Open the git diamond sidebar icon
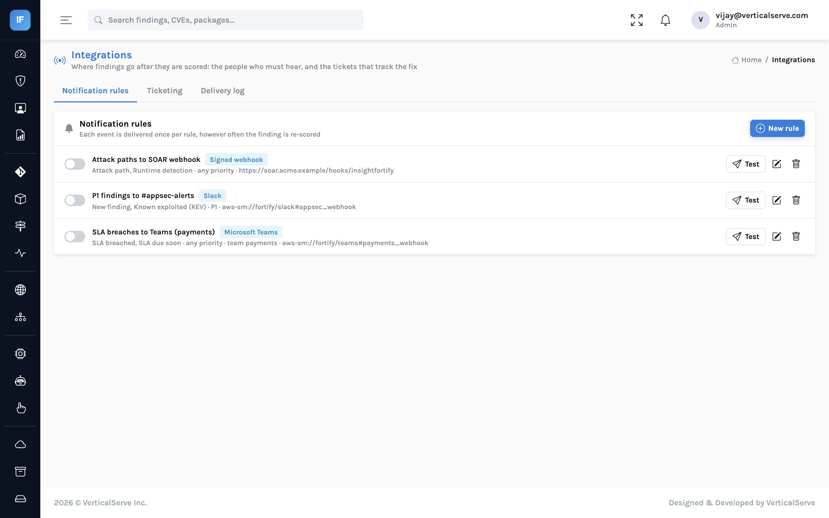 20,172
